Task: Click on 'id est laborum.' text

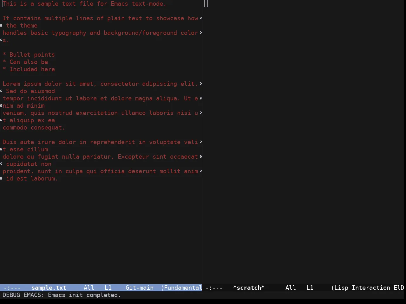Action: (x=32, y=179)
